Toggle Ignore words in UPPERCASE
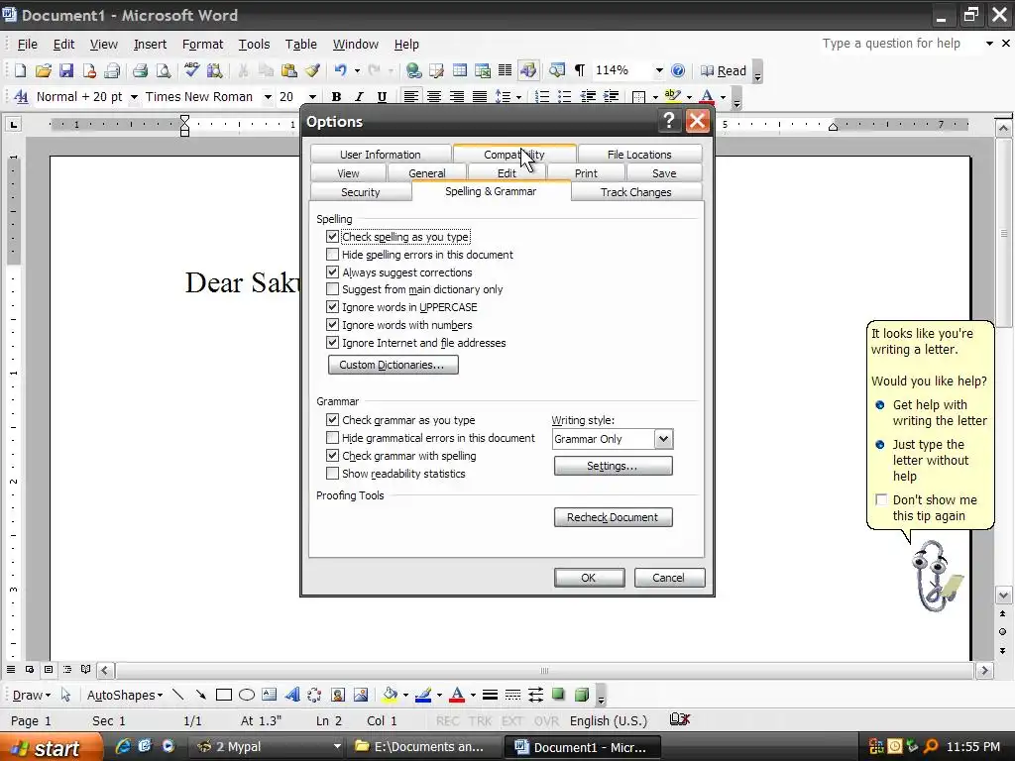The image size is (1015, 761). pos(333,307)
